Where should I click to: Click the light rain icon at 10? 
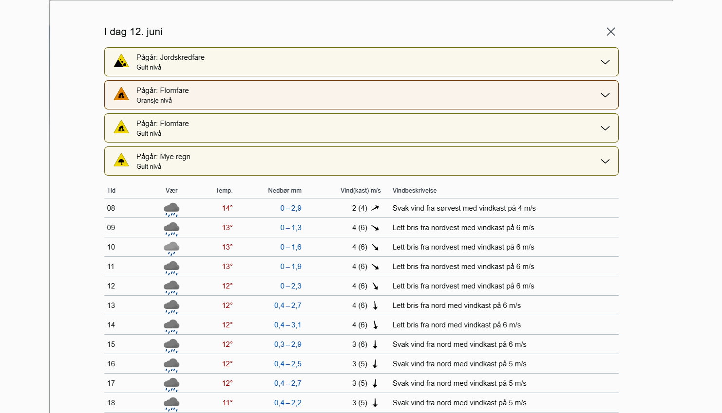[x=171, y=248]
